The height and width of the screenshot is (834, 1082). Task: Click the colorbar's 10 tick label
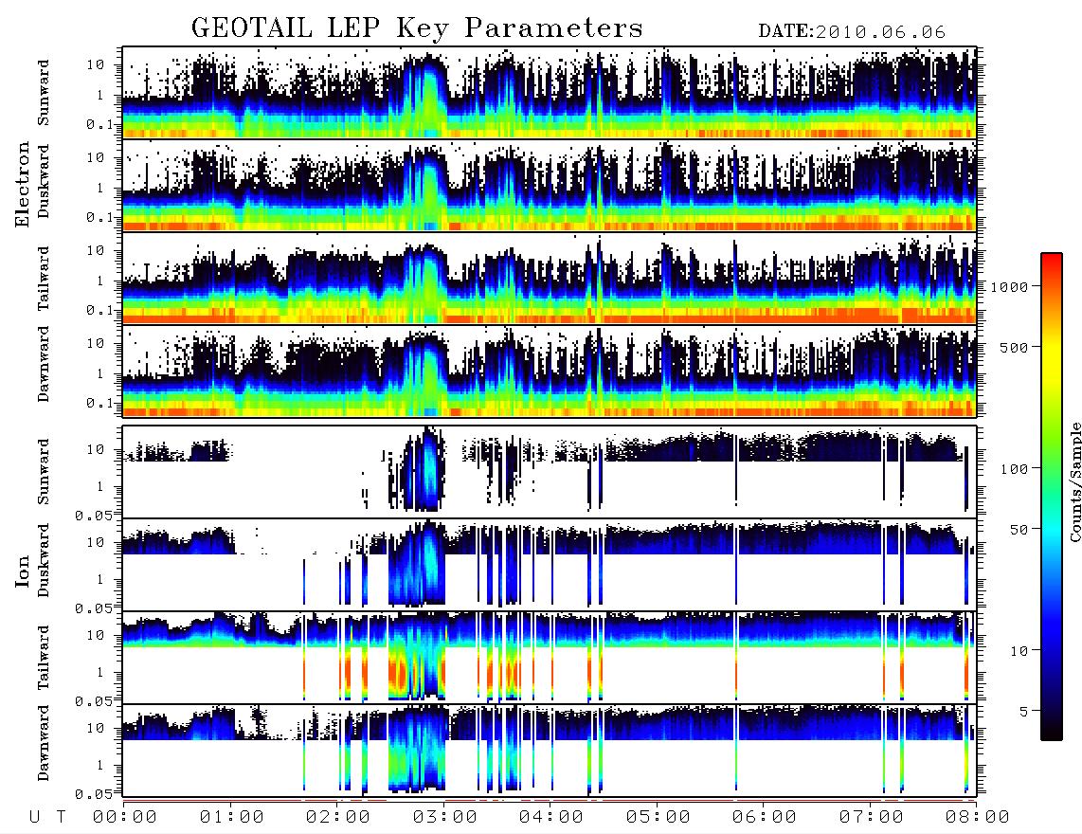coord(1019,651)
